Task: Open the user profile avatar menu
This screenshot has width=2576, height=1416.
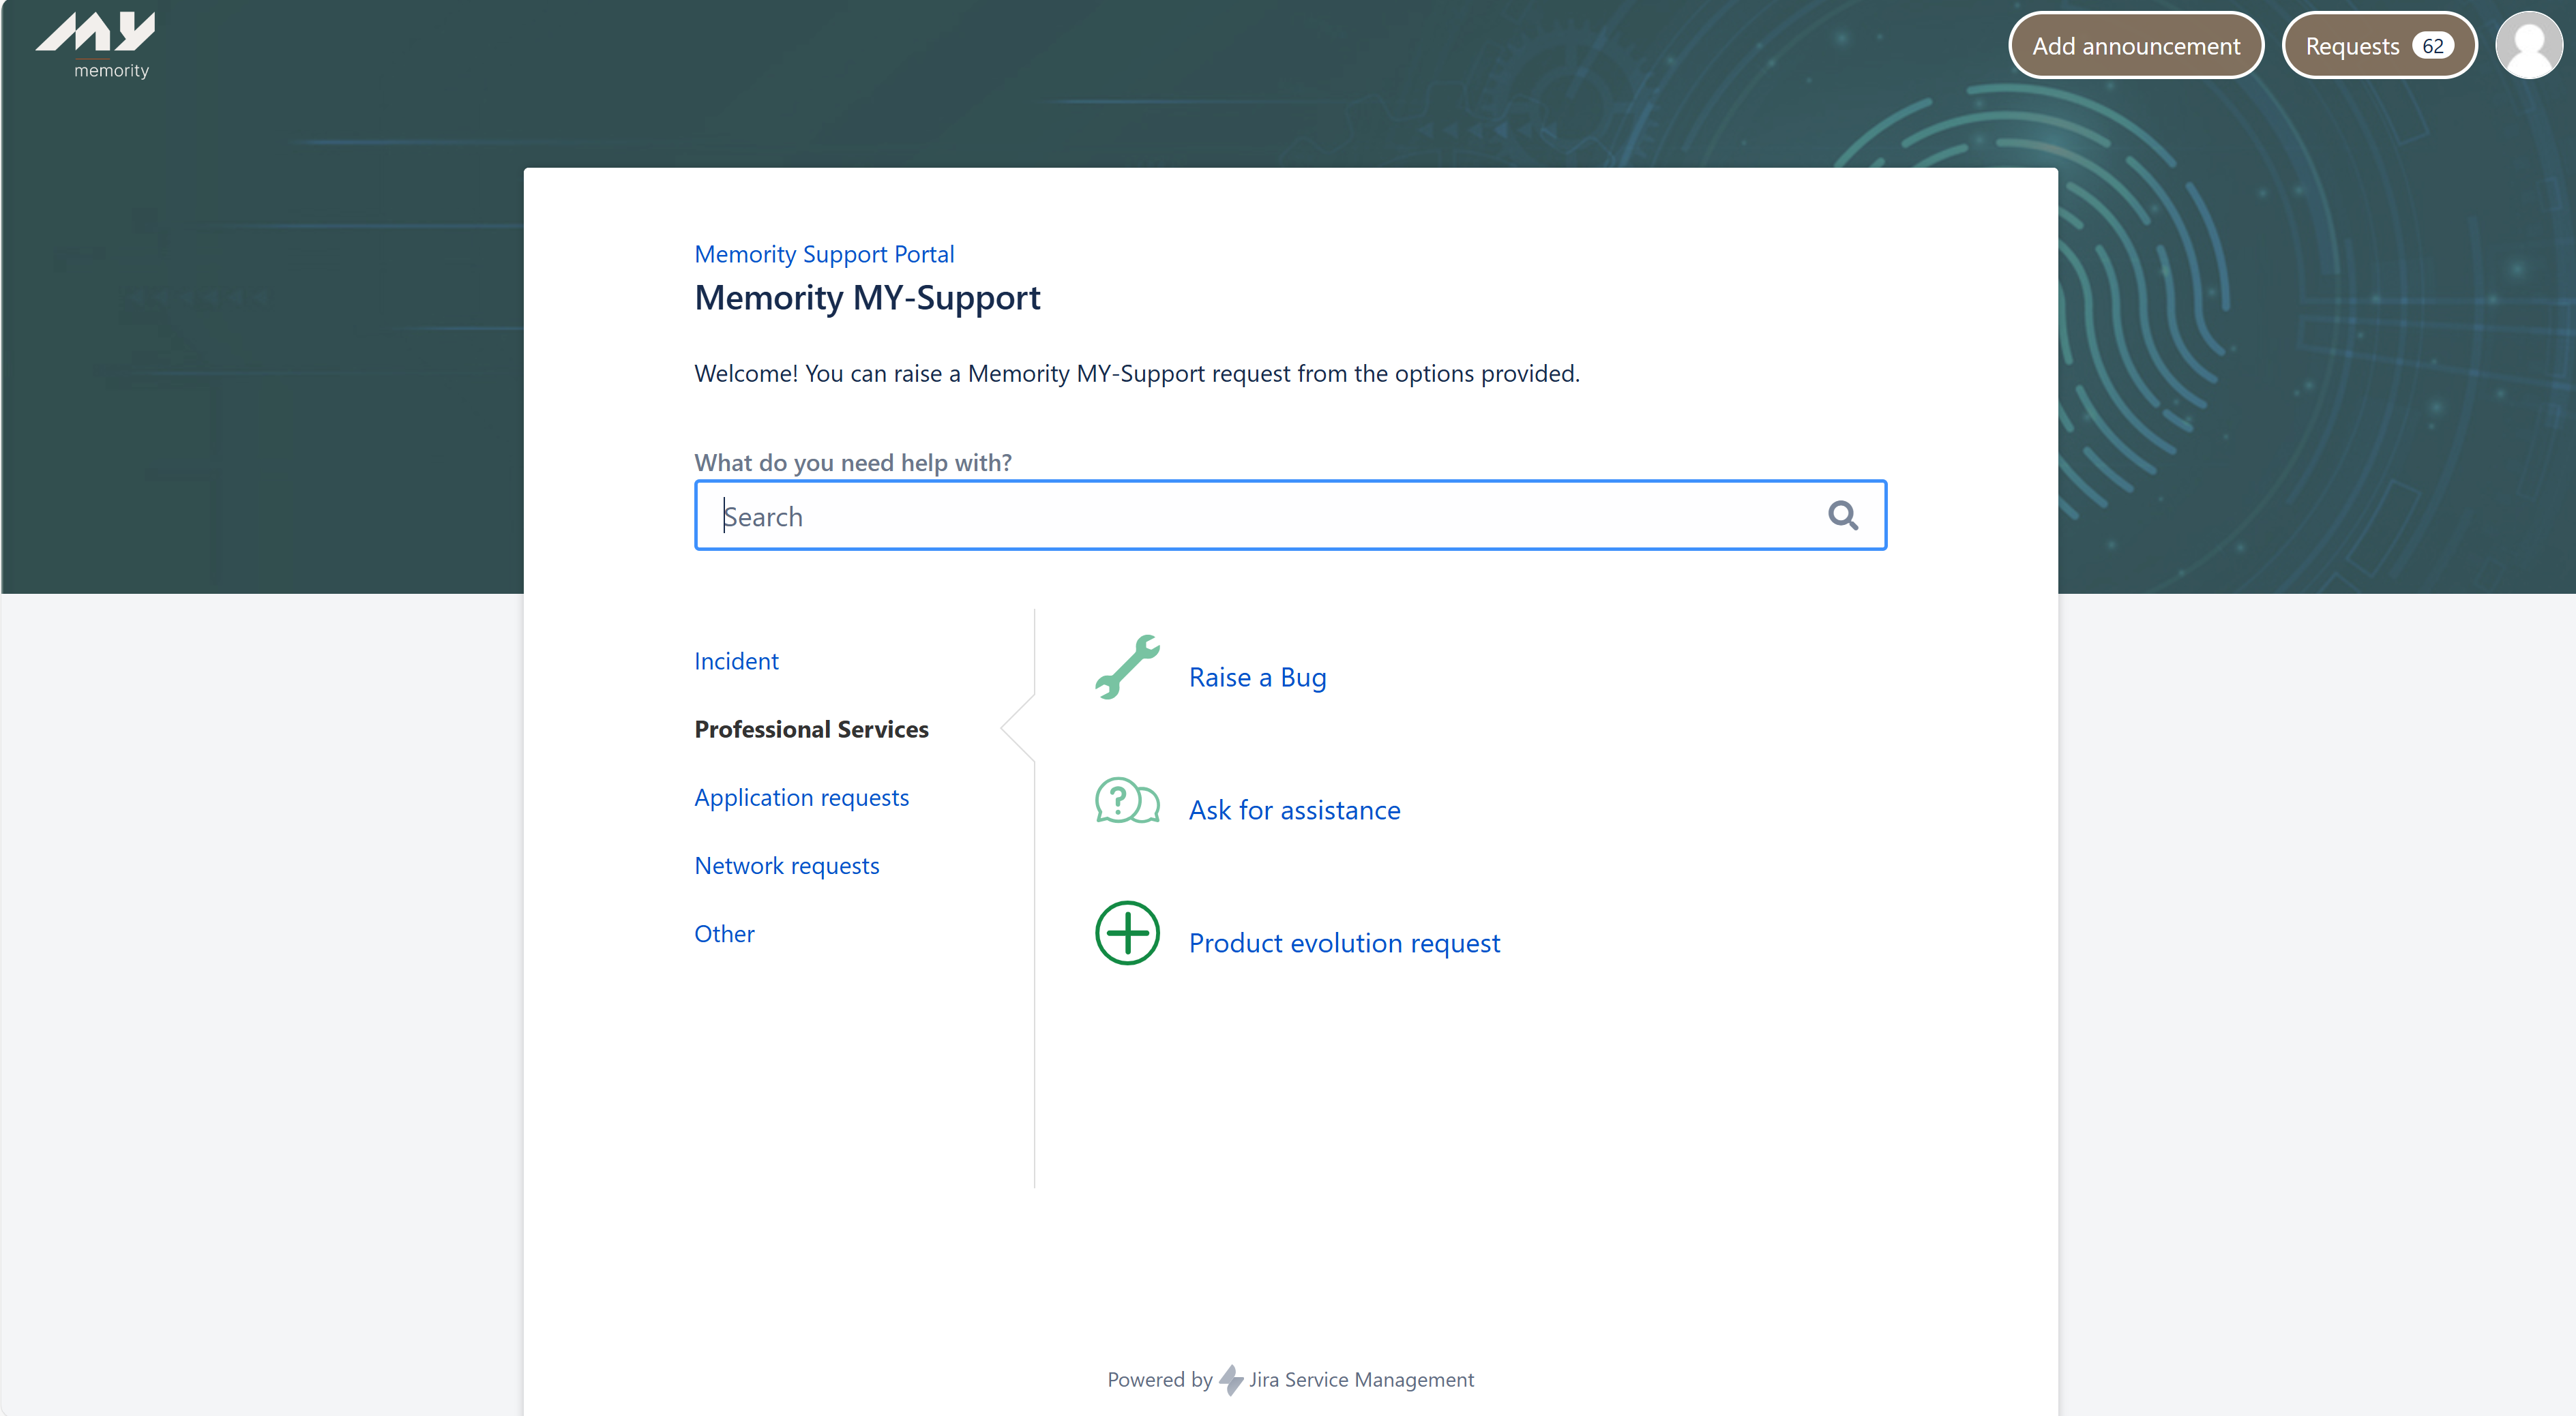Action: [x=2528, y=46]
